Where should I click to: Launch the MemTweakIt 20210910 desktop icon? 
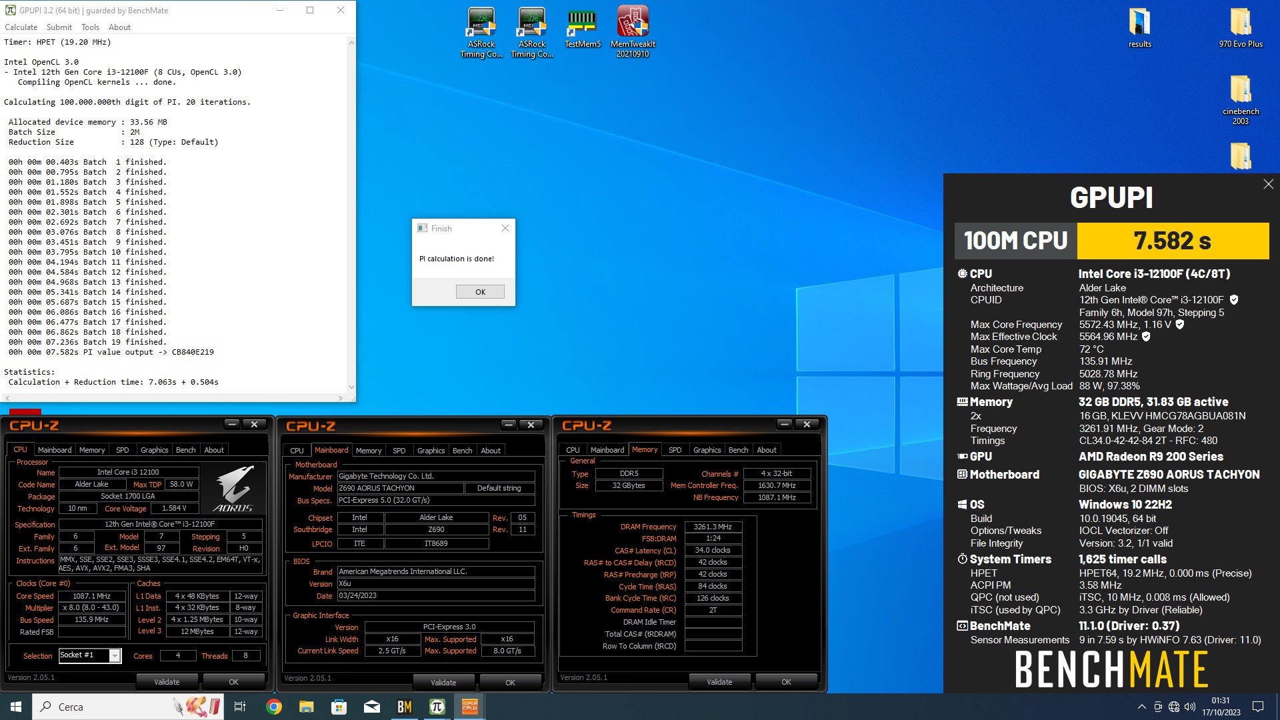click(x=633, y=32)
